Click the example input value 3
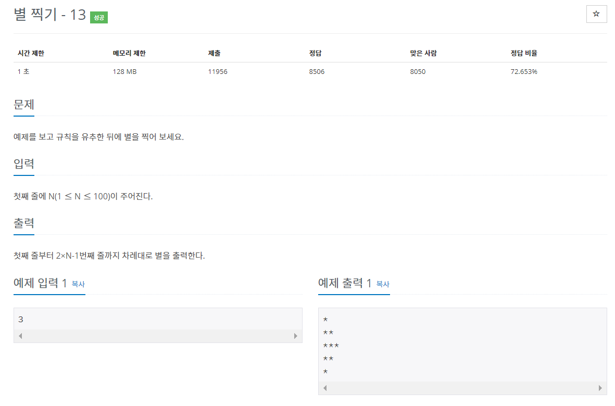Screen dimensions: 615x406 21,320
